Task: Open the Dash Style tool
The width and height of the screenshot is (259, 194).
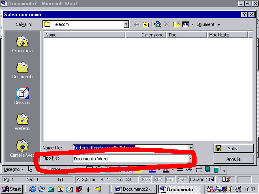Action: click(189, 169)
